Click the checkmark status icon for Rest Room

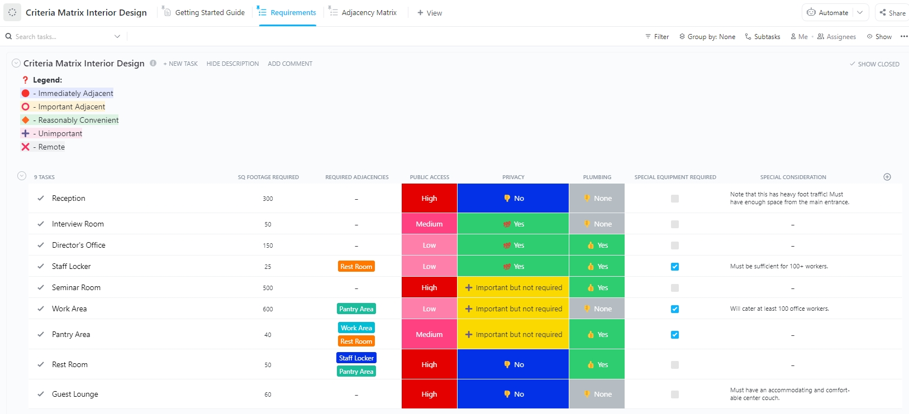pos(41,364)
